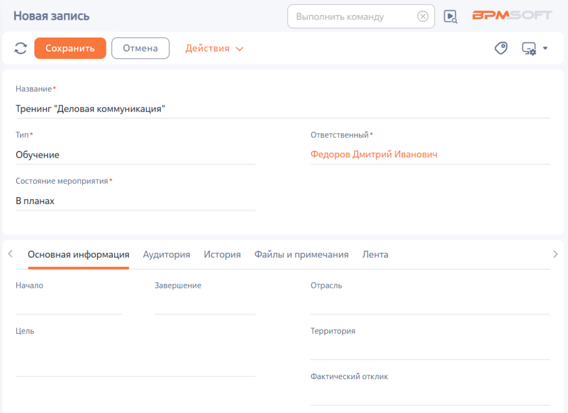Image resolution: width=568 pixels, height=413 pixels.
Task: Click the Начало date field
Action: [x=68, y=305]
